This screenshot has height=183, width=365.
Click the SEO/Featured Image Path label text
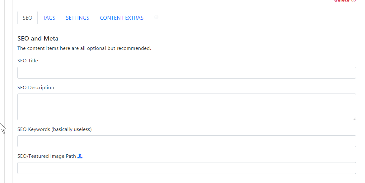tap(47, 156)
